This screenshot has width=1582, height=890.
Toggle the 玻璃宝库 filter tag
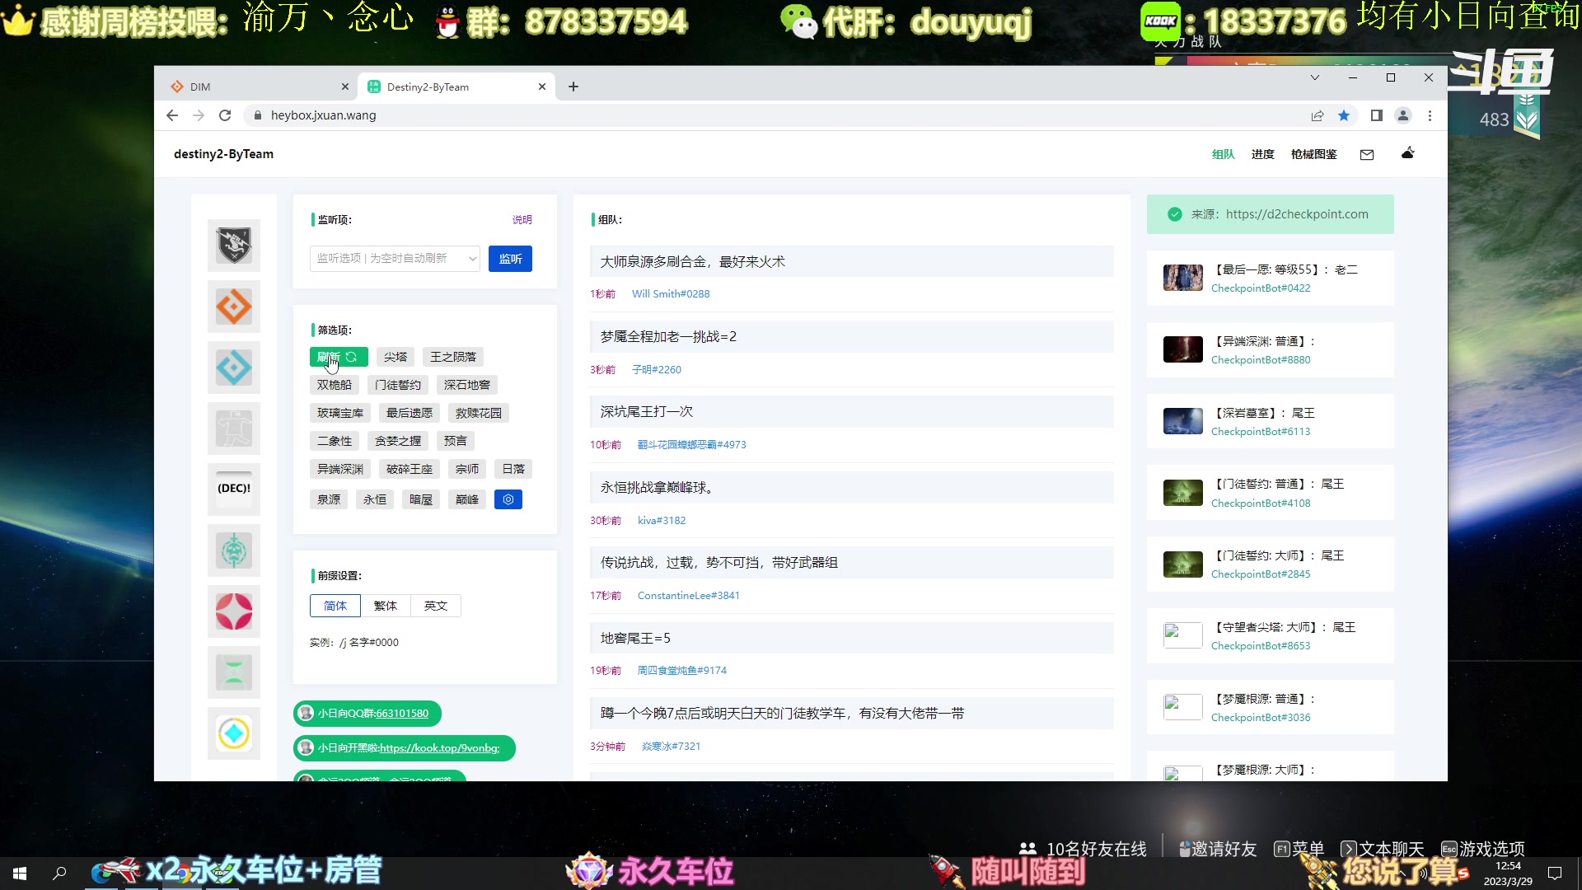pos(340,413)
